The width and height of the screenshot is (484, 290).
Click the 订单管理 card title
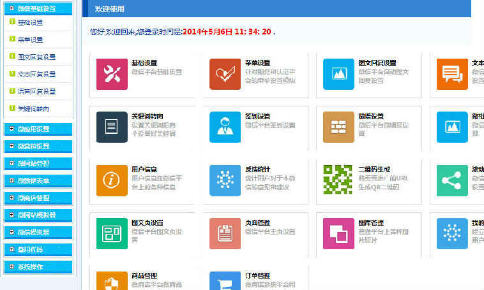tap(258, 276)
